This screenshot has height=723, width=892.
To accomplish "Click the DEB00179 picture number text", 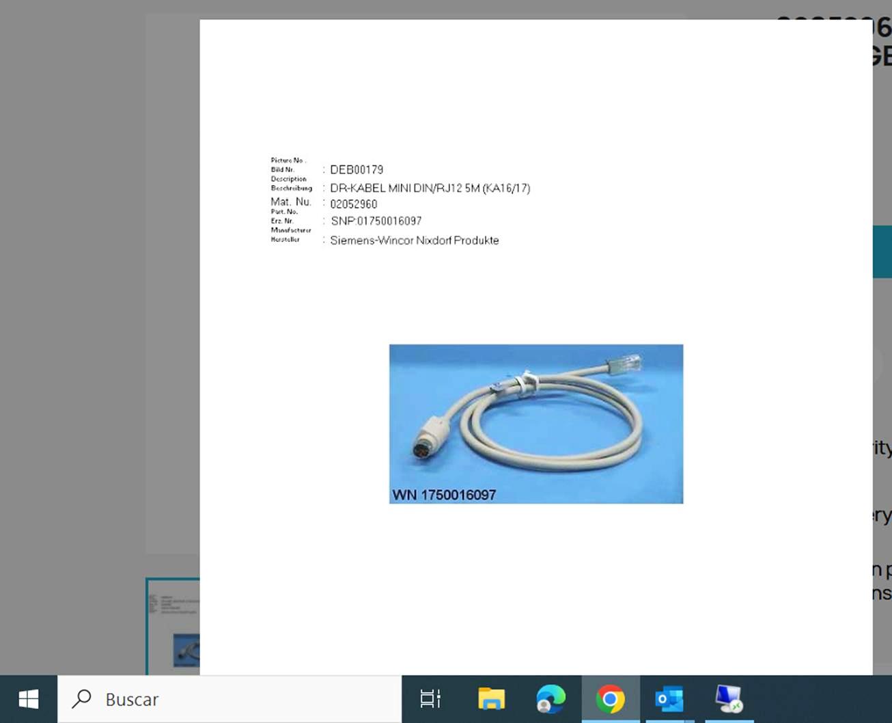I will tap(357, 169).
